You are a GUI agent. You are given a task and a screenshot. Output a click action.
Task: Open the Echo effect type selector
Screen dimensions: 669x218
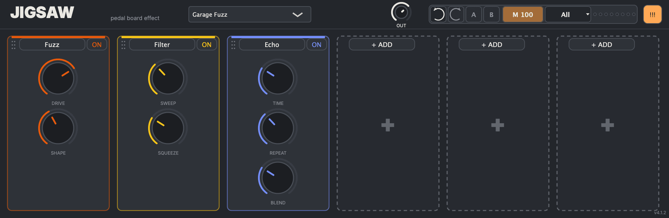point(272,45)
